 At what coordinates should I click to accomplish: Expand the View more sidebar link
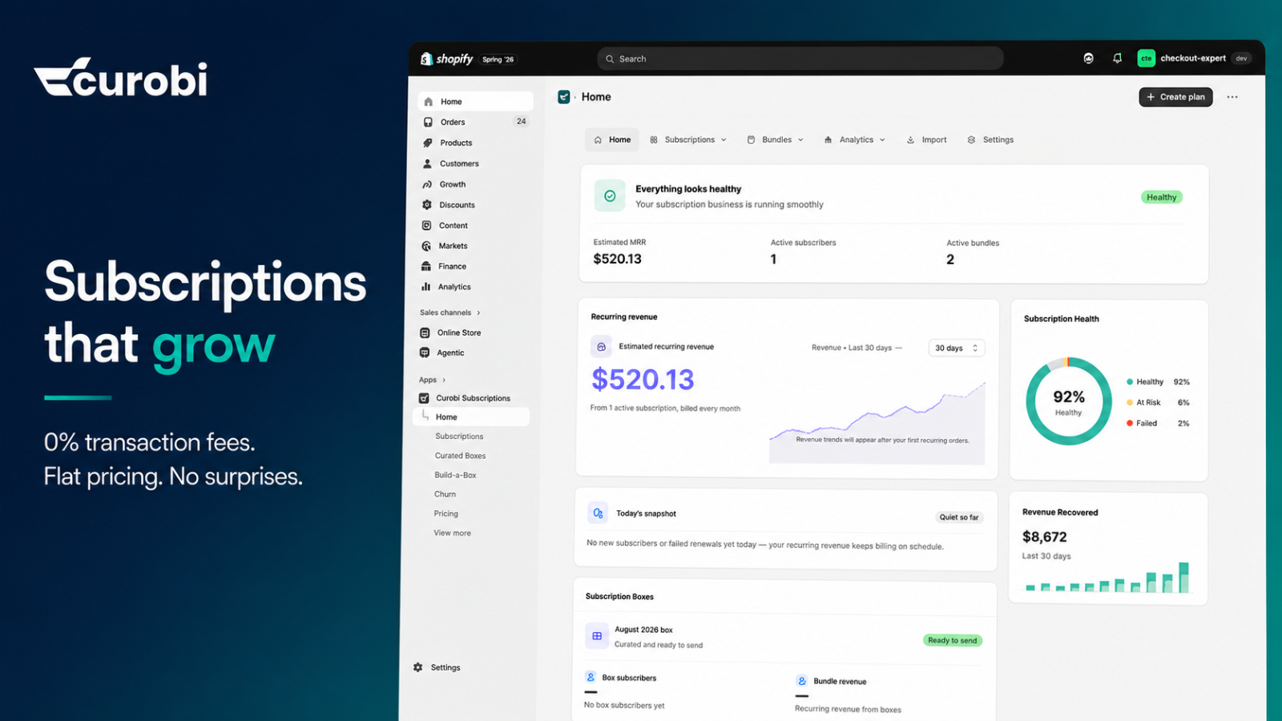click(452, 533)
